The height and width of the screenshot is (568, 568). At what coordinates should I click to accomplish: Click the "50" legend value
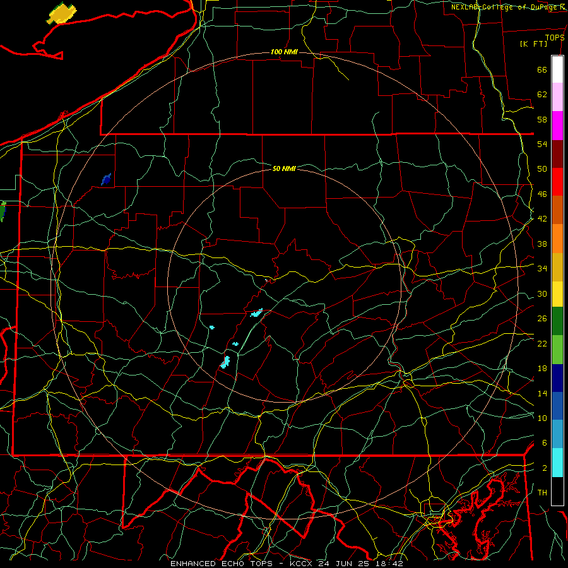(542, 169)
